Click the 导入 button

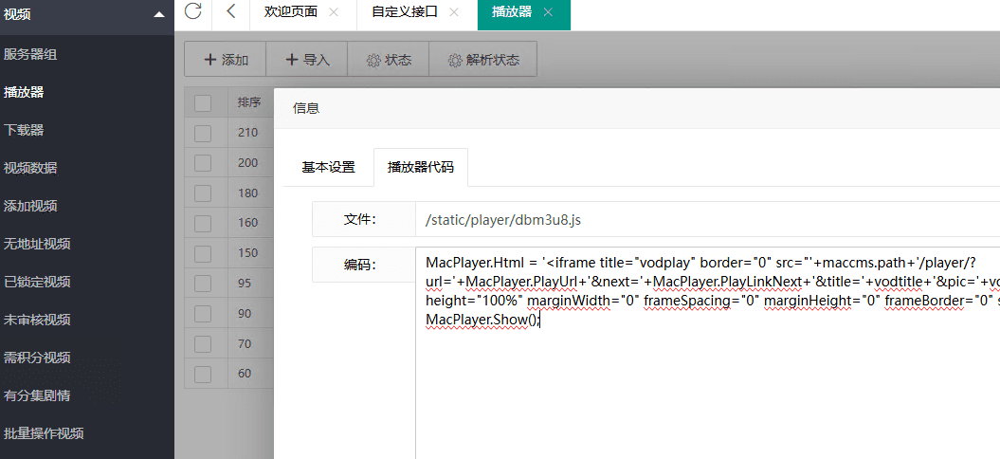306,60
